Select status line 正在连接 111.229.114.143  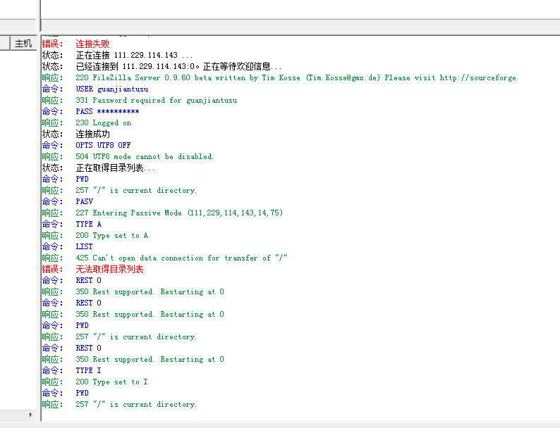coord(117,55)
